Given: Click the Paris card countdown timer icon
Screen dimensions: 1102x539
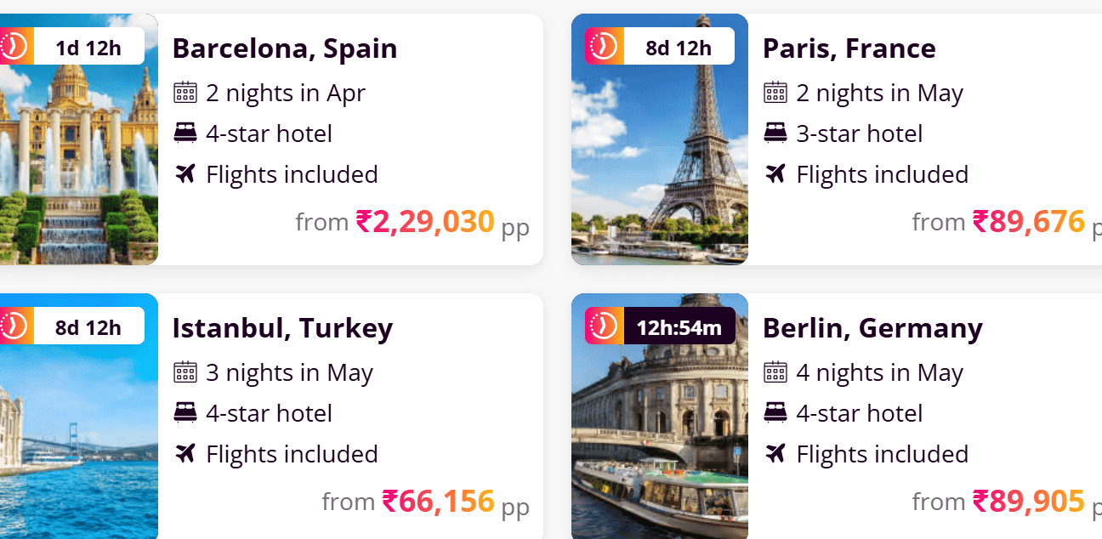Looking at the screenshot, I should point(605,46).
